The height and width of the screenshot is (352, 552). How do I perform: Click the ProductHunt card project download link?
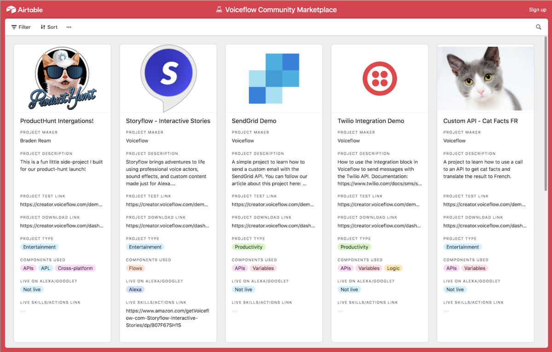click(x=62, y=226)
